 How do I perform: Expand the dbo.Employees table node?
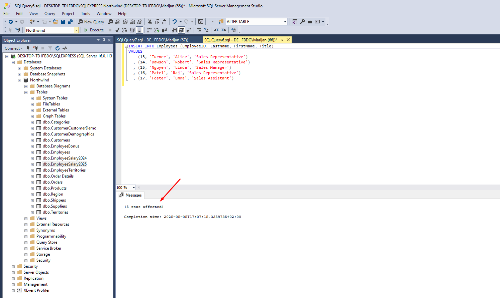tap(32, 153)
